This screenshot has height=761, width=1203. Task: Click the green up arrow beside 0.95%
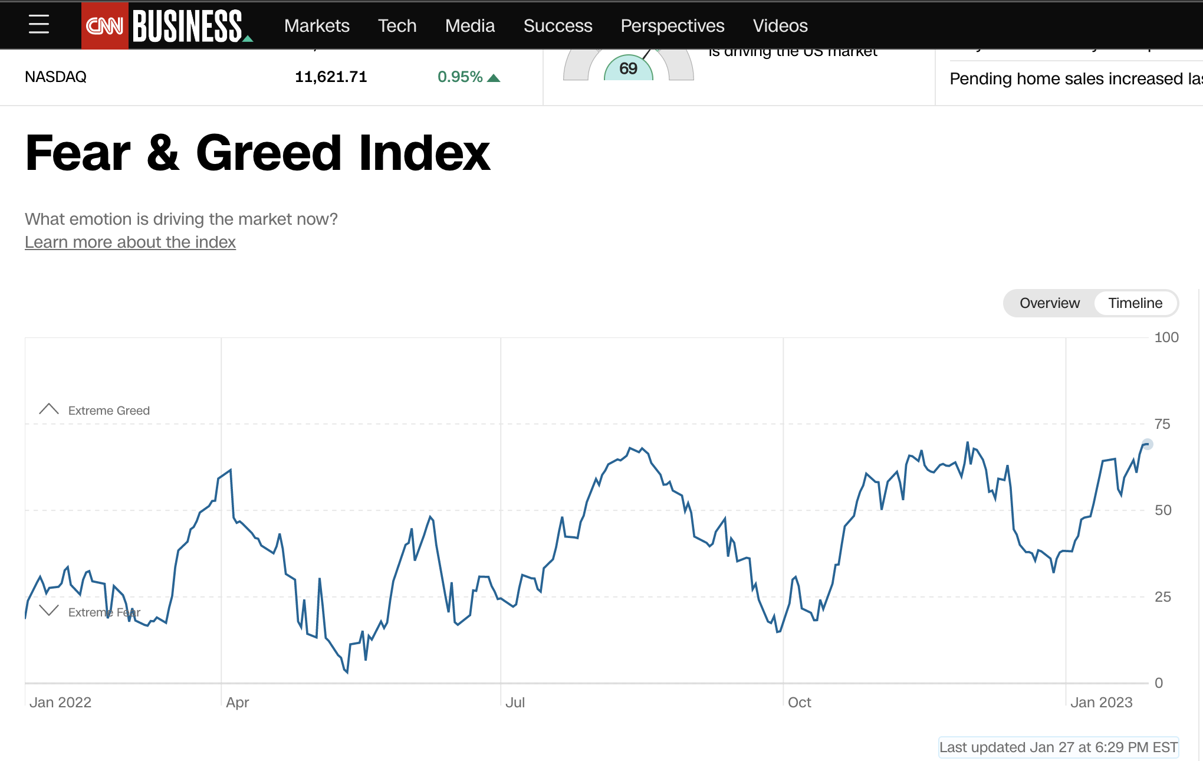494,78
